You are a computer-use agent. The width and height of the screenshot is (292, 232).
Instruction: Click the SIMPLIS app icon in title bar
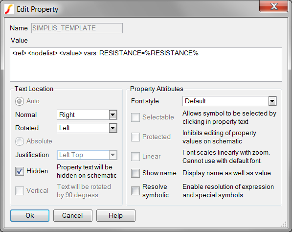(x=9, y=9)
